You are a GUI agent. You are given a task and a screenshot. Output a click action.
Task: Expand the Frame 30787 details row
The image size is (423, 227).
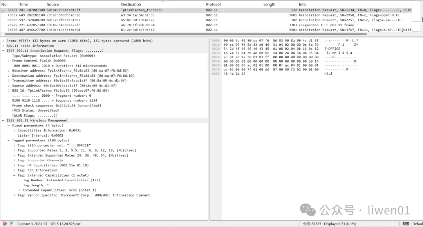click(x=4, y=41)
